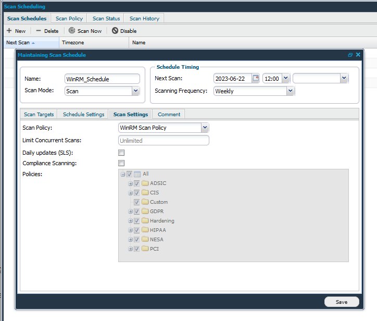Screen dimensions: 377x321
Task: Click the Name input field
Action: 102,79
